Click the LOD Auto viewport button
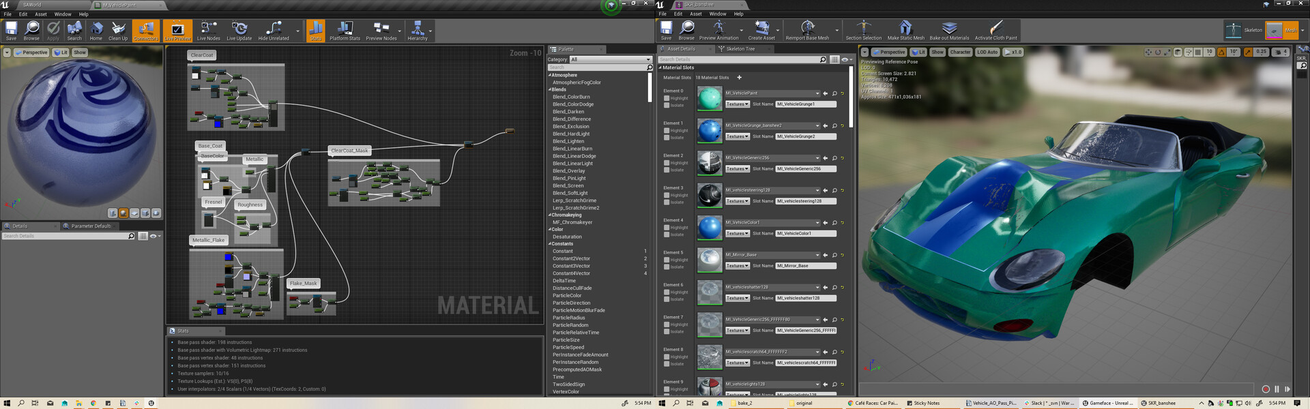The height and width of the screenshot is (409, 1310). [x=987, y=52]
